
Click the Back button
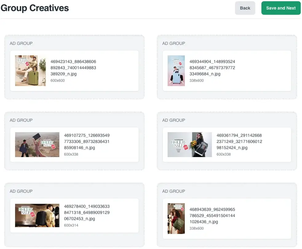coord(245,8)
